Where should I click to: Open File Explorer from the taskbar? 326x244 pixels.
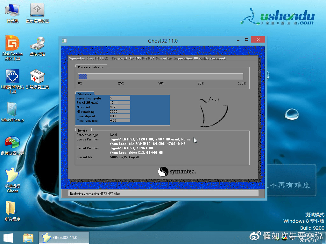coord(28,237)
